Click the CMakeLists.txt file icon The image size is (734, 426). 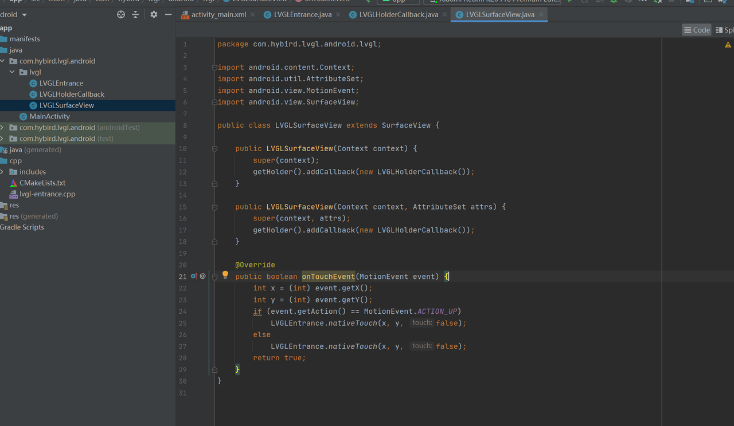coord(14,183)
